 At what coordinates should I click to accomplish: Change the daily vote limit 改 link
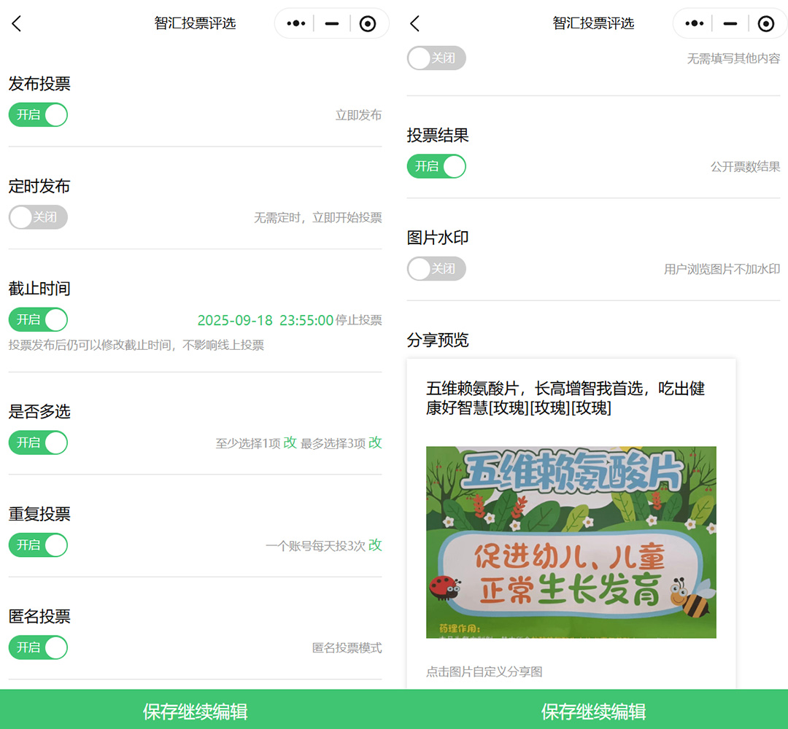[375, 545]
